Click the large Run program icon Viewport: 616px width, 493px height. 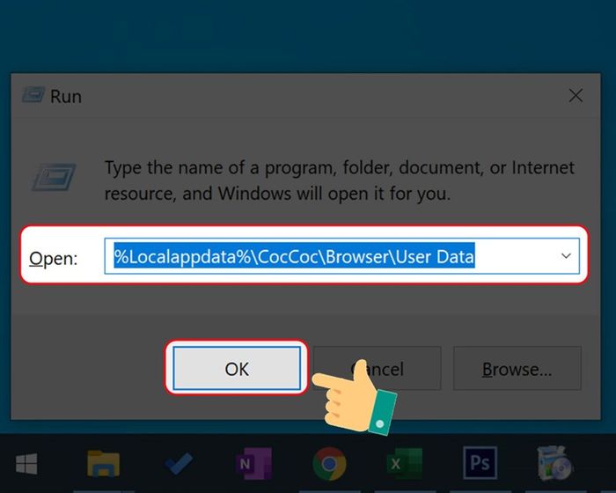[54, 177]
